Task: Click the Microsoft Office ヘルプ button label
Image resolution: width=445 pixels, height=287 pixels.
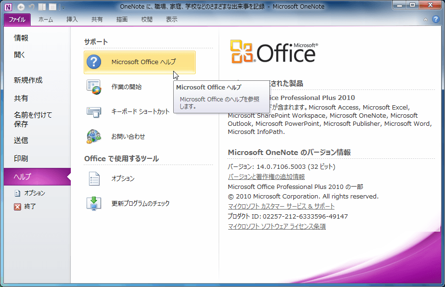Action: [x=144, y=62]
